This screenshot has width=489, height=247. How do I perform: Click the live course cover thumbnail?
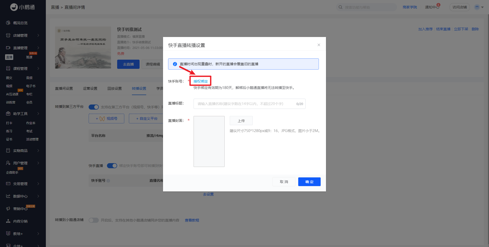[x=83, y=47]
